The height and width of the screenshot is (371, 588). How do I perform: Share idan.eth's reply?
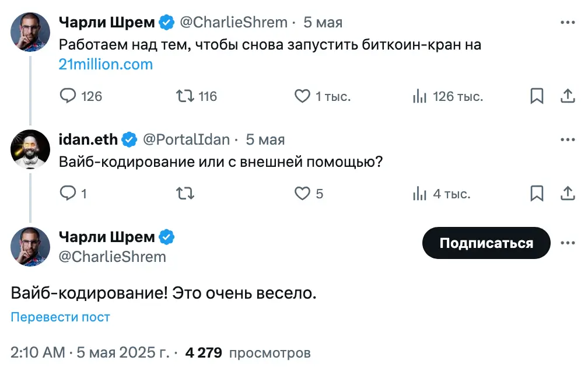[x=568, y=193]
